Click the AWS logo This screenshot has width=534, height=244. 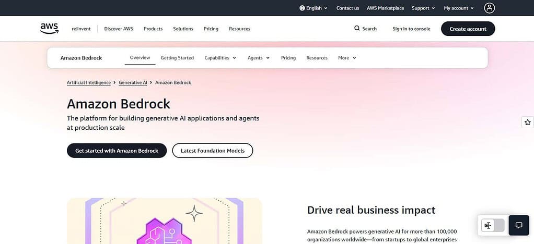coord(49,29)
